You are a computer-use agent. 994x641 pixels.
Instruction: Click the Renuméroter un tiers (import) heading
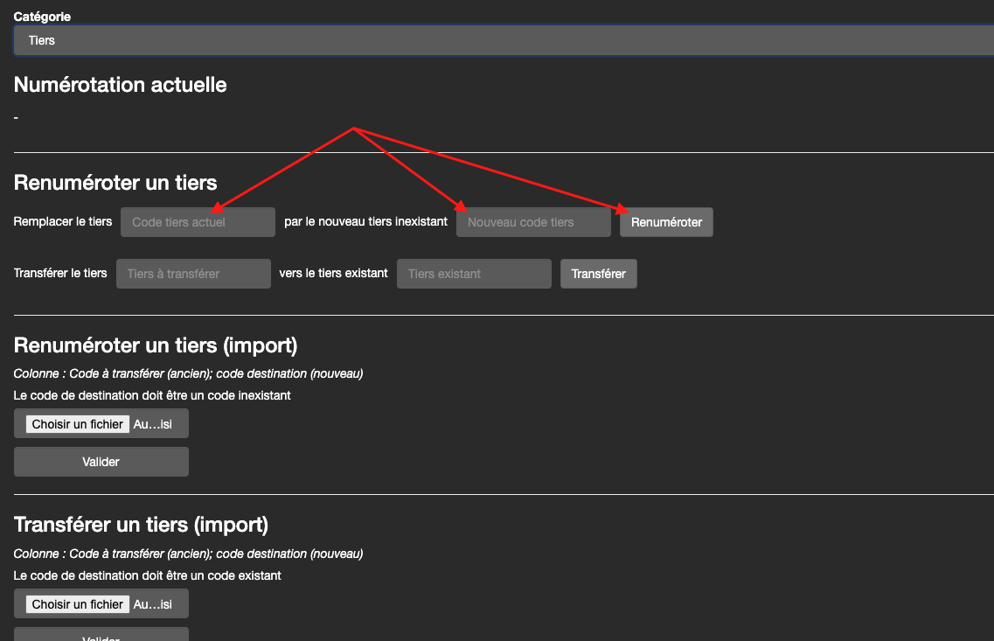(x=156, y=345)
